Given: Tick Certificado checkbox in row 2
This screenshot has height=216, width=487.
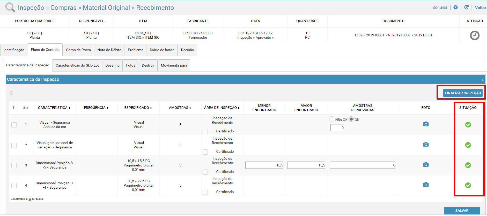Looking at the screenshot, I should pos(205,152).
